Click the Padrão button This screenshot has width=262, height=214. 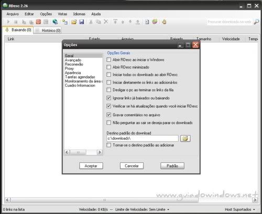pos(172,166)
